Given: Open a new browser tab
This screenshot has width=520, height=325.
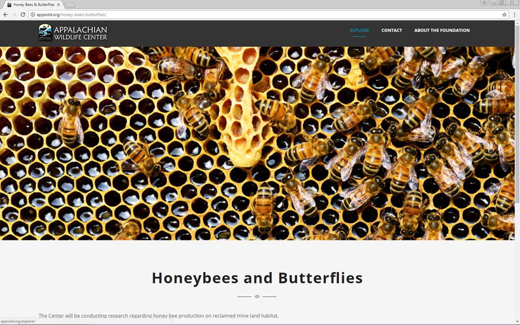Looking at the screenshot, I should (x=70, y=5).
